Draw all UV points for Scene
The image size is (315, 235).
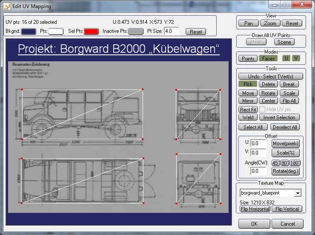pyautogui.click(x=284, y=42)
